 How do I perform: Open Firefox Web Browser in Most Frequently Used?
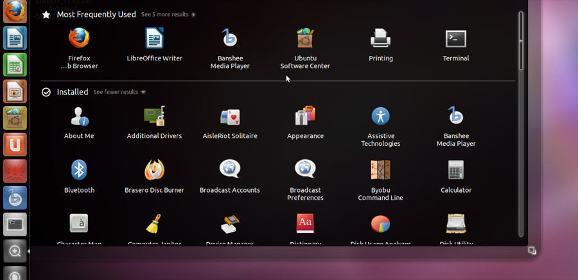79,48
